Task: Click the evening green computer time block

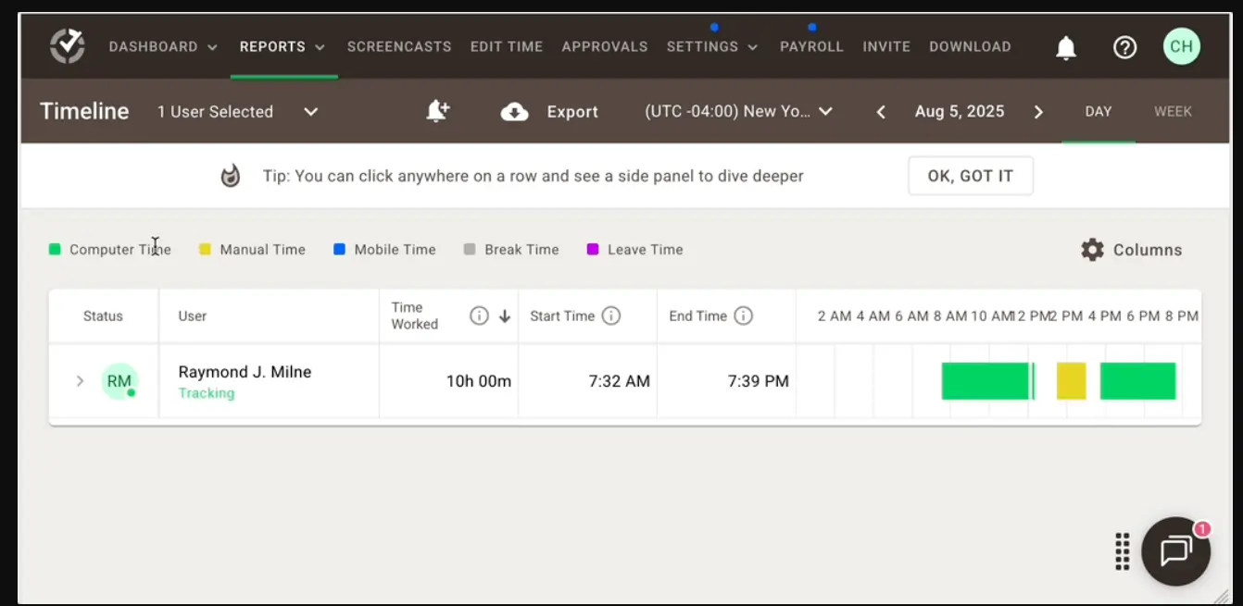Action: (1137, 381)
